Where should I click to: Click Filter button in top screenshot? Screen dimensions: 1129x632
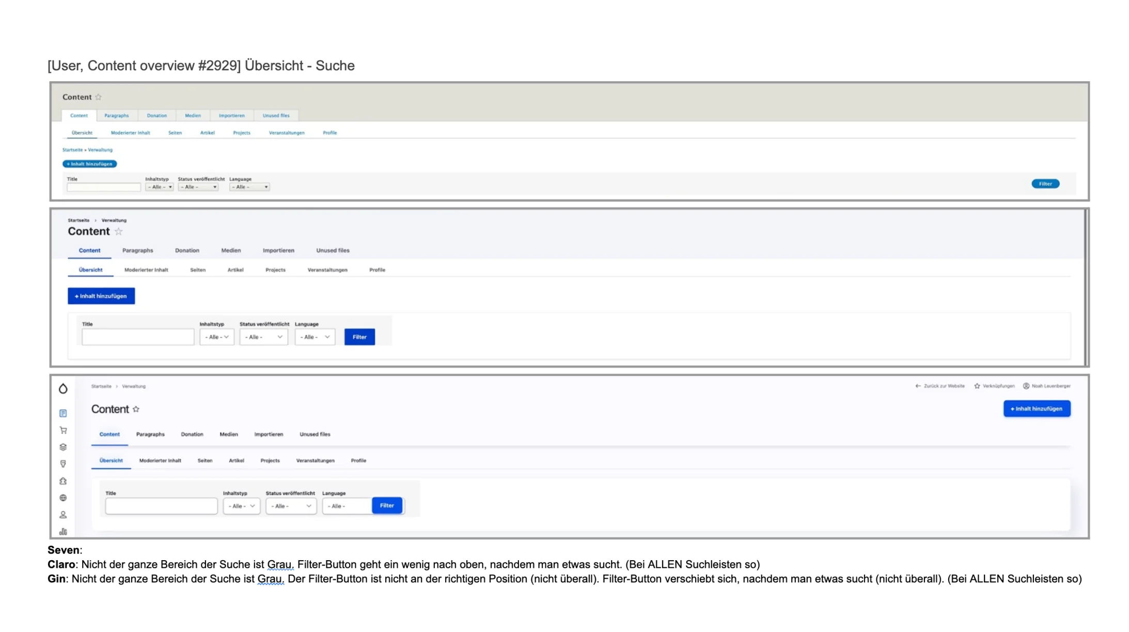click(1045, 183)
